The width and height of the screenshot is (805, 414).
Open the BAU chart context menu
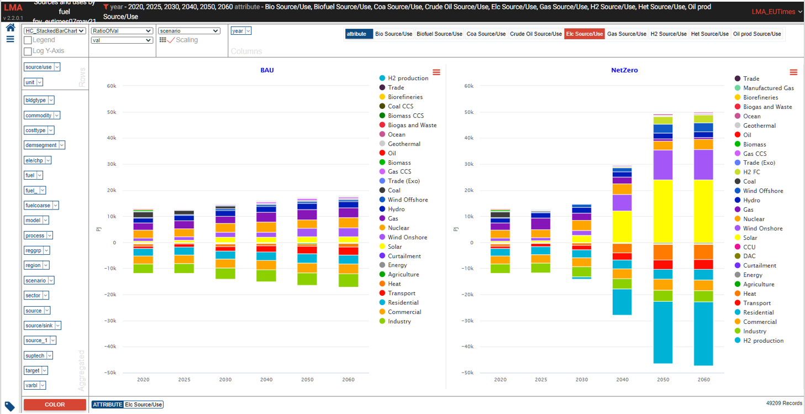[436, 72]
